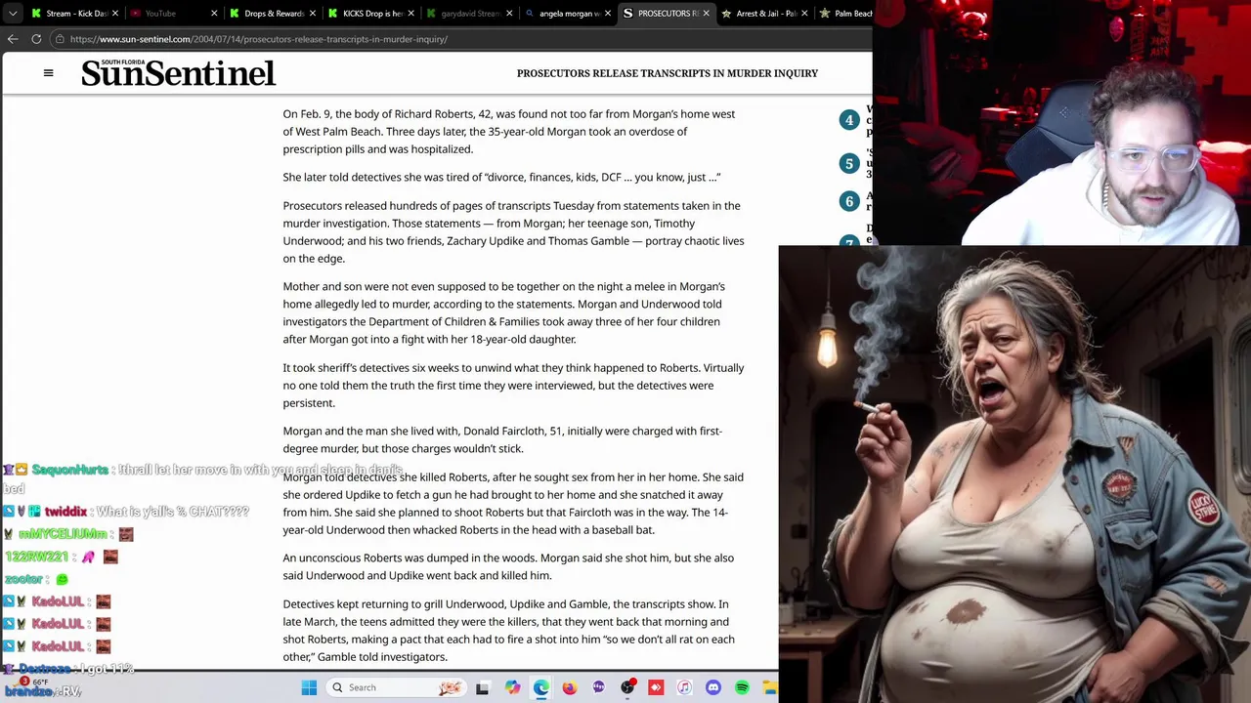Open most-read story number 5

[849, 163]
